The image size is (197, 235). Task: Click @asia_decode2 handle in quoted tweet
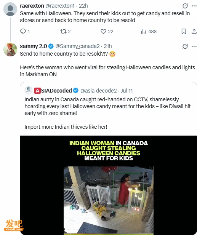click(x=98, y=91)
